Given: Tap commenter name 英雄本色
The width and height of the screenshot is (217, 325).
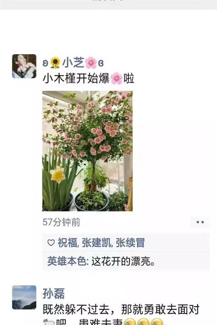Looking at the screenshot, I should tap(67, 261).
